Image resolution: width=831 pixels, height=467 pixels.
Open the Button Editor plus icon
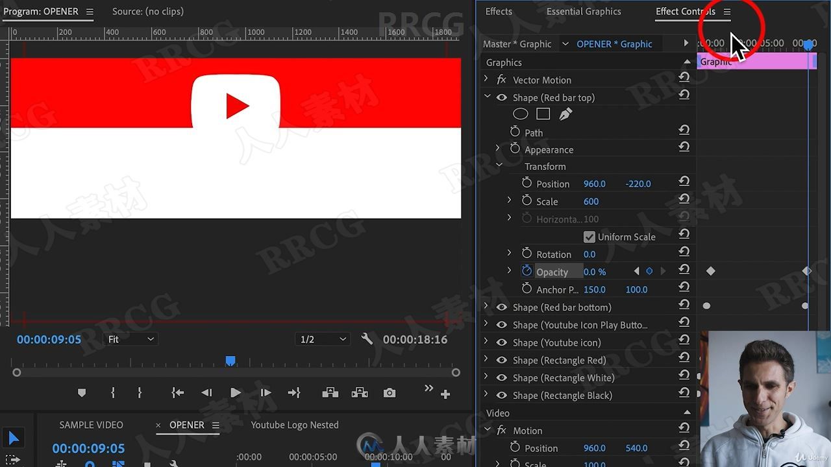(445, 394)
